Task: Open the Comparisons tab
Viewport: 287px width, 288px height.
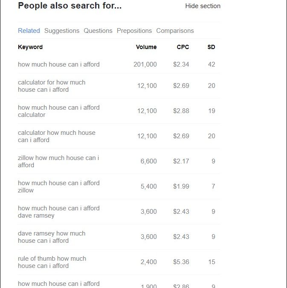Action: tap(175, 31)
